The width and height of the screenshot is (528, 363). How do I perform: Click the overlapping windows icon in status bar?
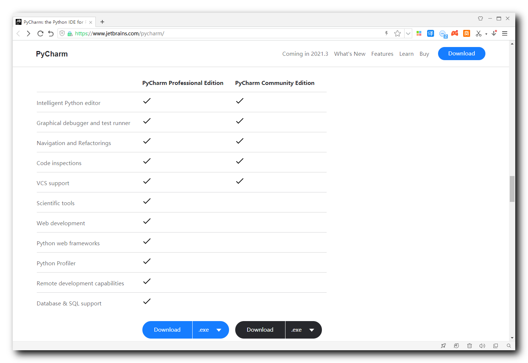click(496, 346)
